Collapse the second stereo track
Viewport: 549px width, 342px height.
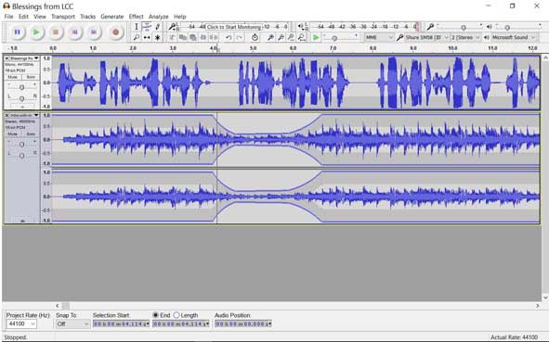[x=22, y=221]
